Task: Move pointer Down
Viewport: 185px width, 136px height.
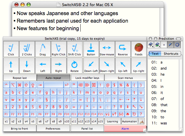Action: click(x=27, y=66)
